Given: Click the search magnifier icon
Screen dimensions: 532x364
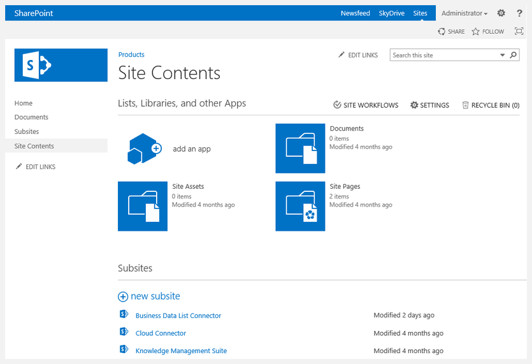Looking at the screenshot, I should pos(514,55).
